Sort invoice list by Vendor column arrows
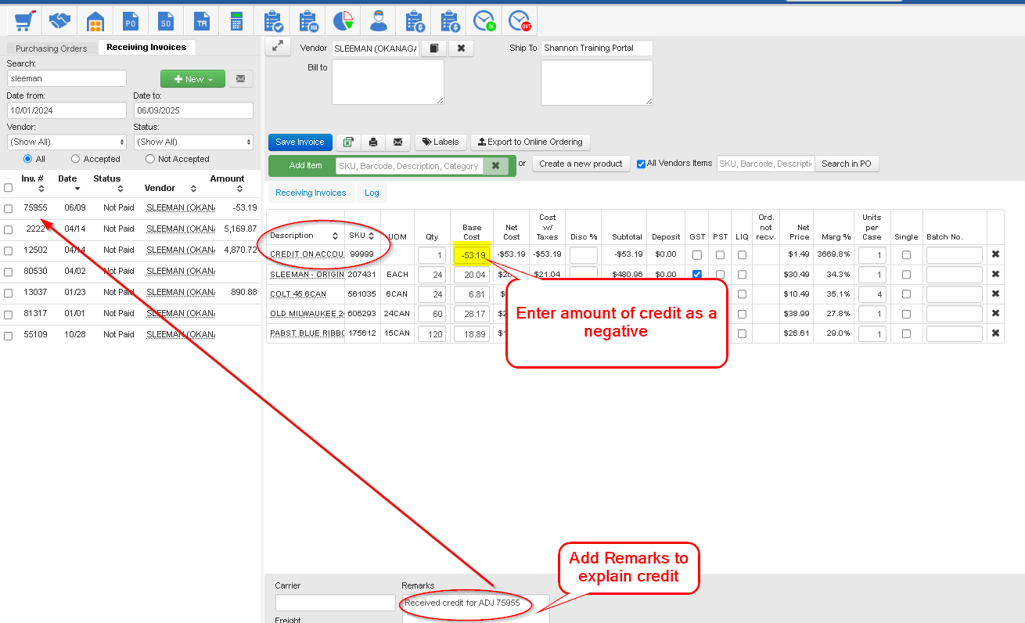This screenshot has width=1025, height=623. [193, 189]
